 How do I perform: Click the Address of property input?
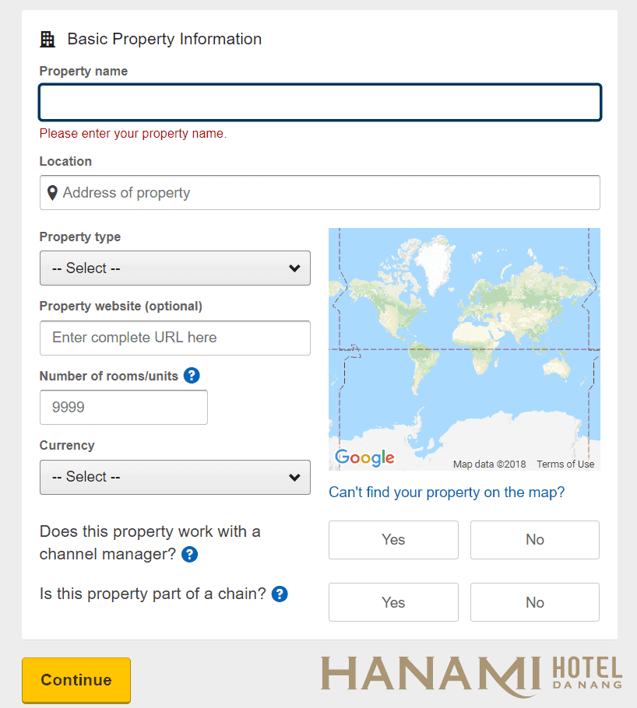[x=319, y=192]
